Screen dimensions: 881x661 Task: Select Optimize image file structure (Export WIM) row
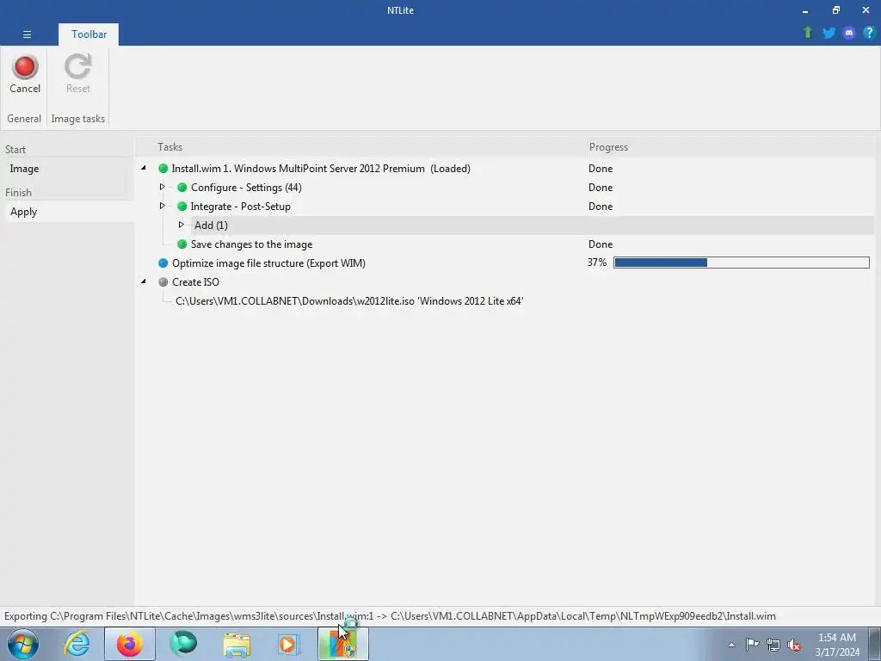click(x=268, y=263)
